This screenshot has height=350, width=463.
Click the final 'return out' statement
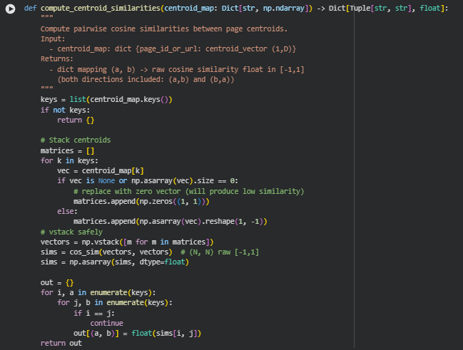(61, 343)
